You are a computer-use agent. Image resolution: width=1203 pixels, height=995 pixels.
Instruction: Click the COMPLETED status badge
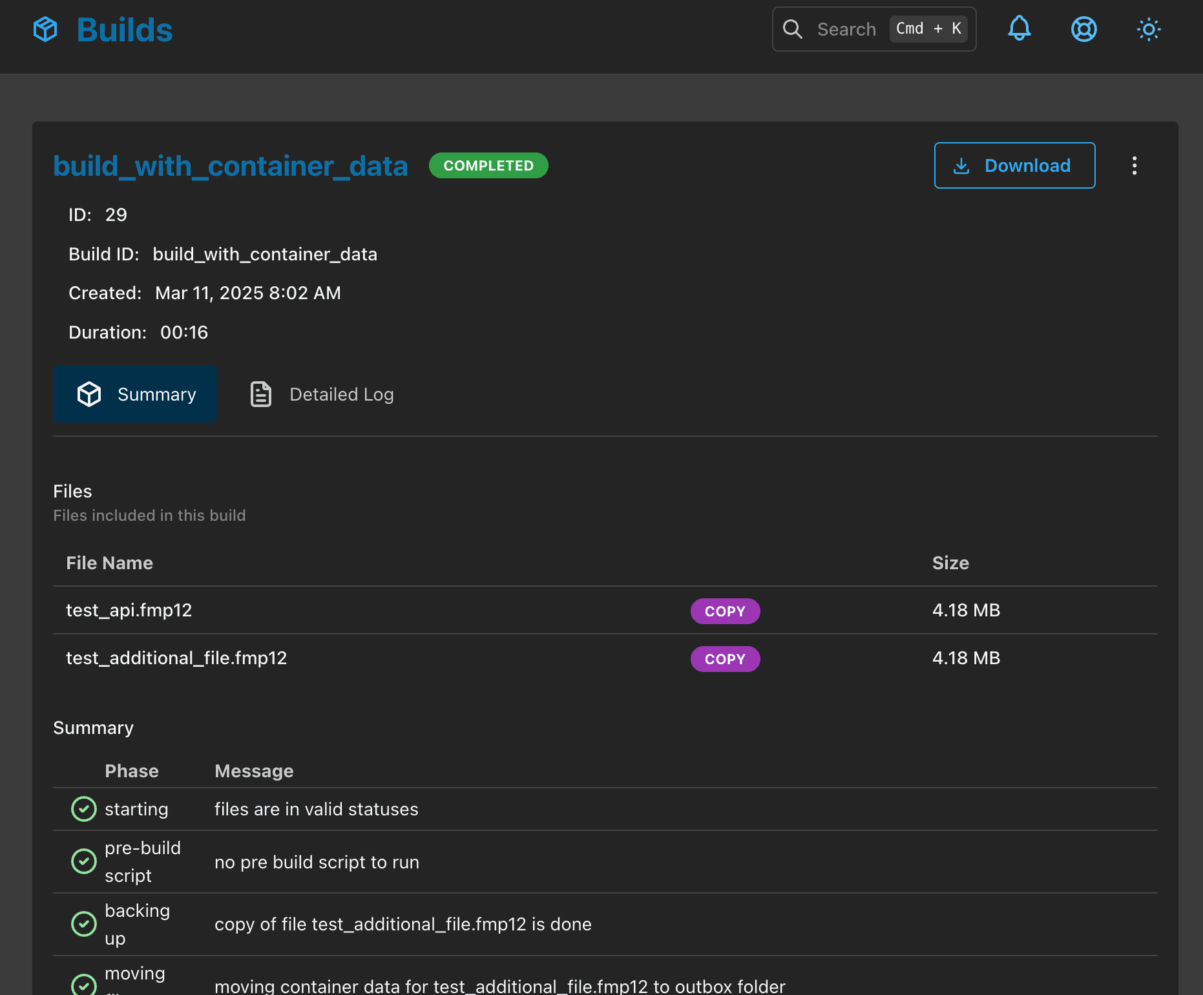(x=488, y=166)
